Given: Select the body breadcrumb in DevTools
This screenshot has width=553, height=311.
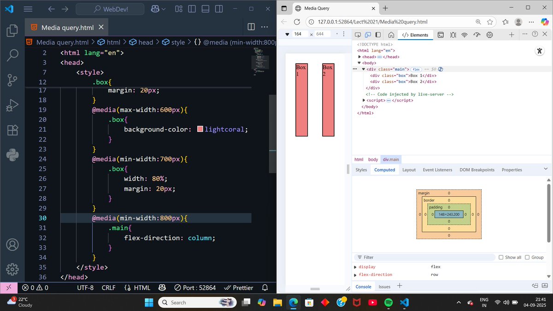Looking at the screenshot, I should (373, 159).
